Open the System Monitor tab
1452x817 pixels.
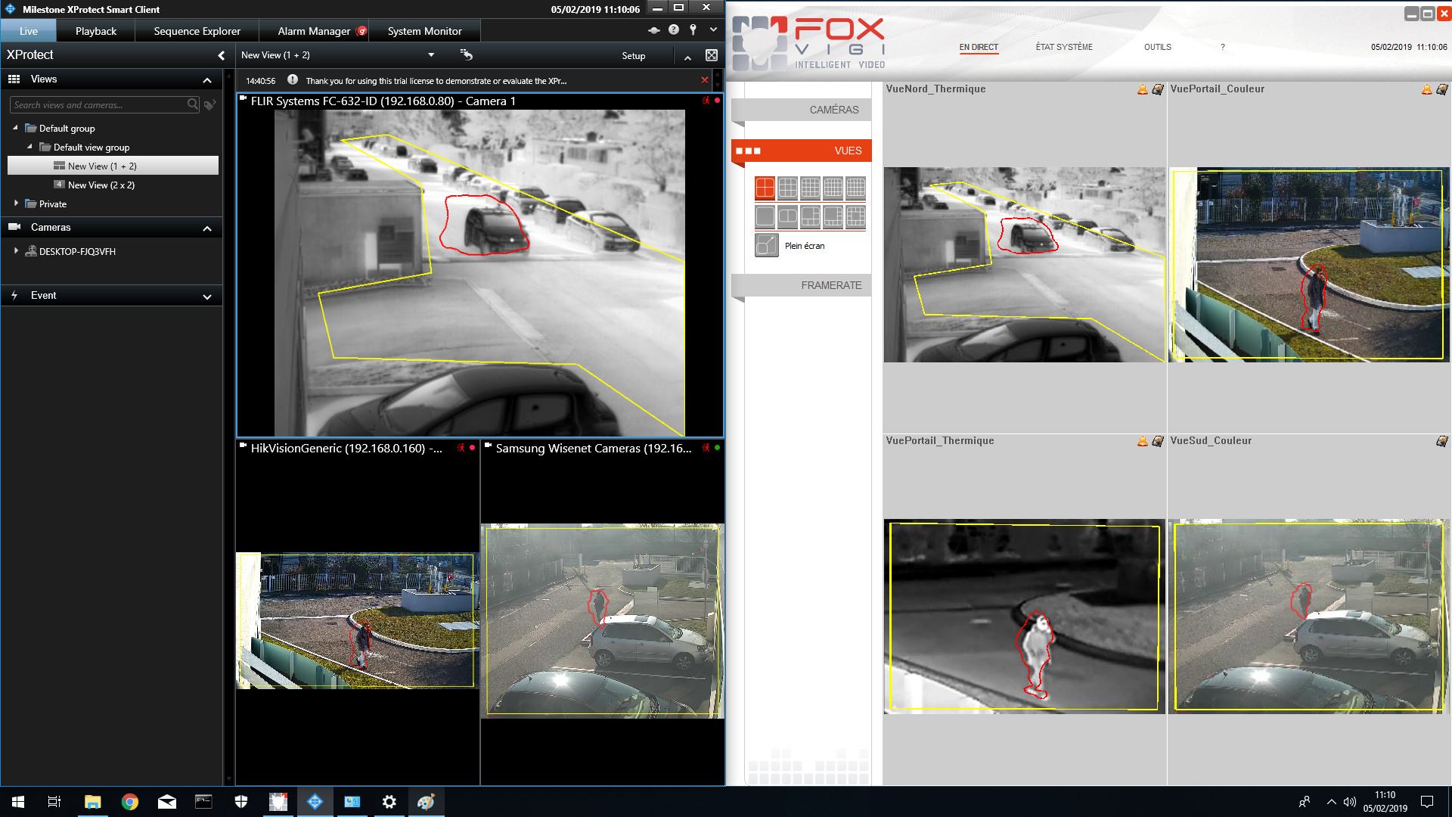424,31
